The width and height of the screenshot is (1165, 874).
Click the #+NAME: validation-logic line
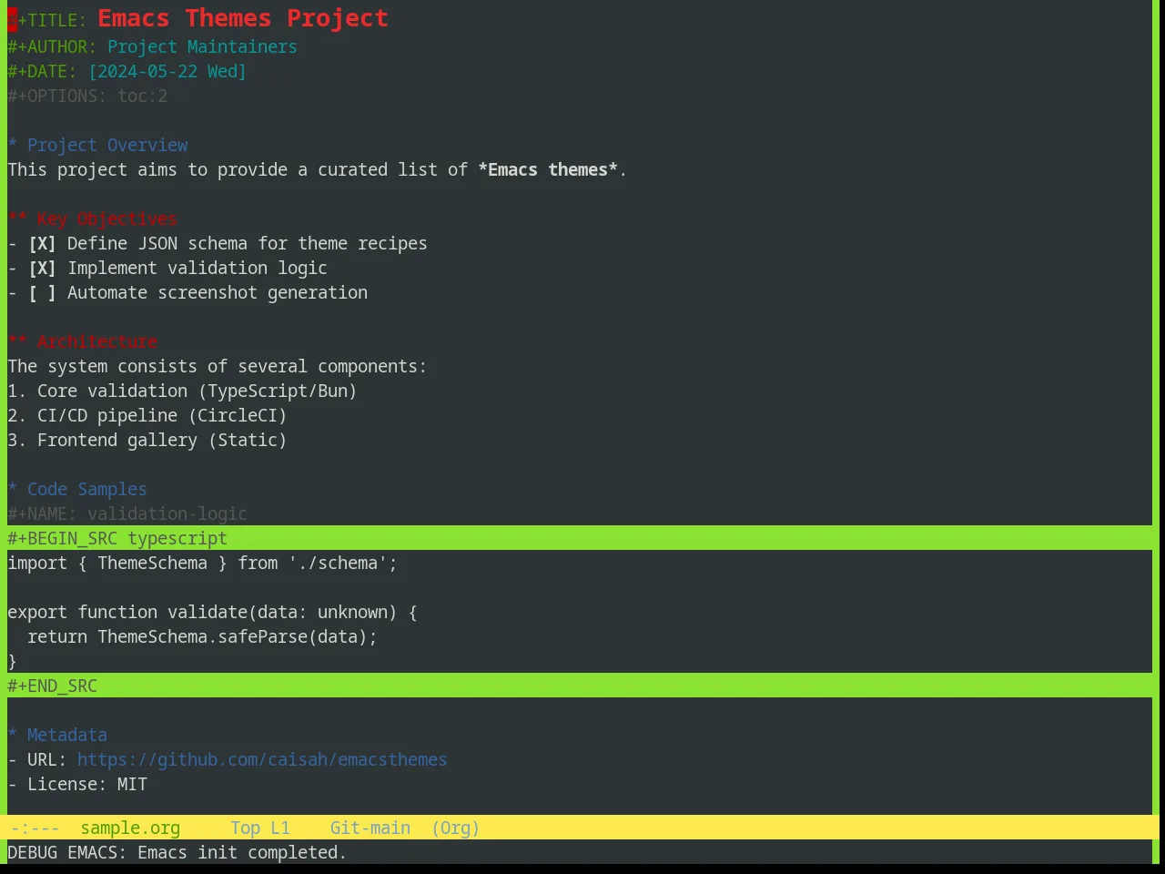coord(127,514)
